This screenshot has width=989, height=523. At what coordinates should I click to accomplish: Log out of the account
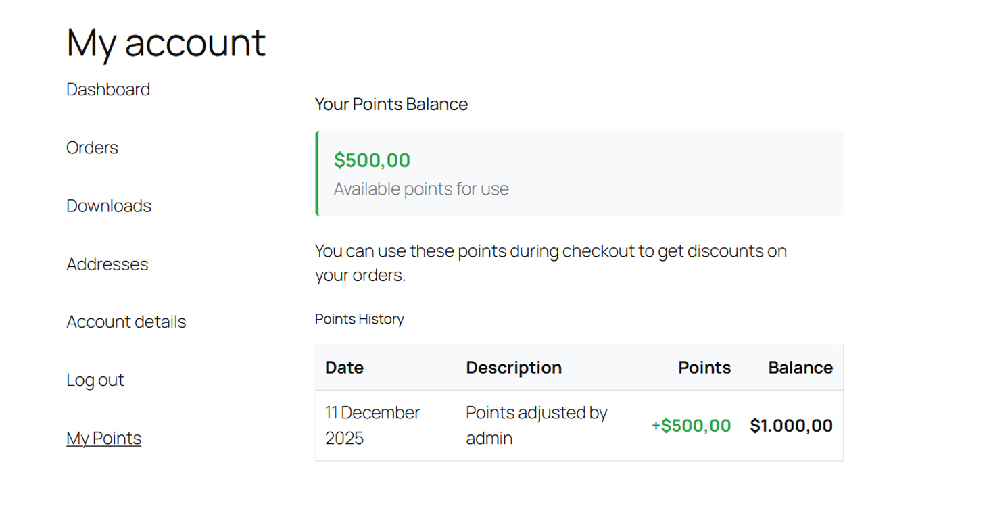pos(95,380)
